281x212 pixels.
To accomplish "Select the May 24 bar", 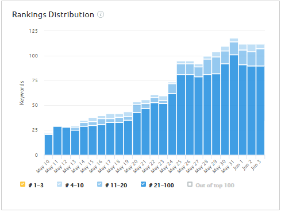I will pos(172,118).
